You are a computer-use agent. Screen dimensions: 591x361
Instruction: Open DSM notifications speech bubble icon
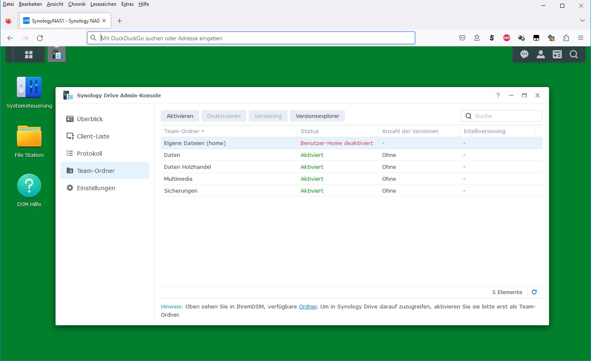point(524,54)
